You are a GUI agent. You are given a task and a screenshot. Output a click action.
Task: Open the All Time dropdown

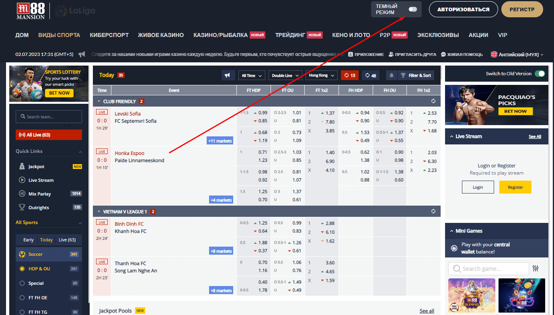252,75
